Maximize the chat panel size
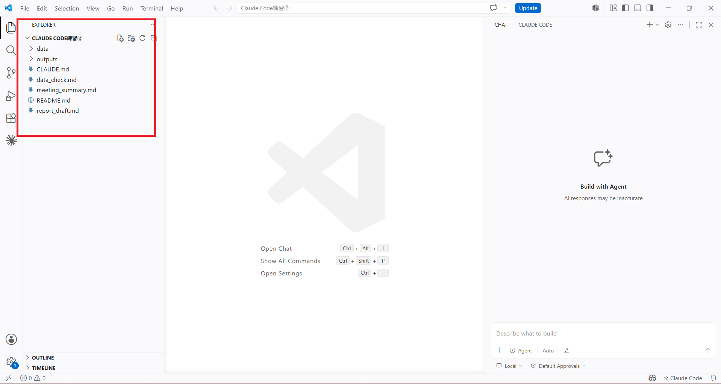Screen dimensions: 721x384 pyautogui.click(x=699, y=25)
